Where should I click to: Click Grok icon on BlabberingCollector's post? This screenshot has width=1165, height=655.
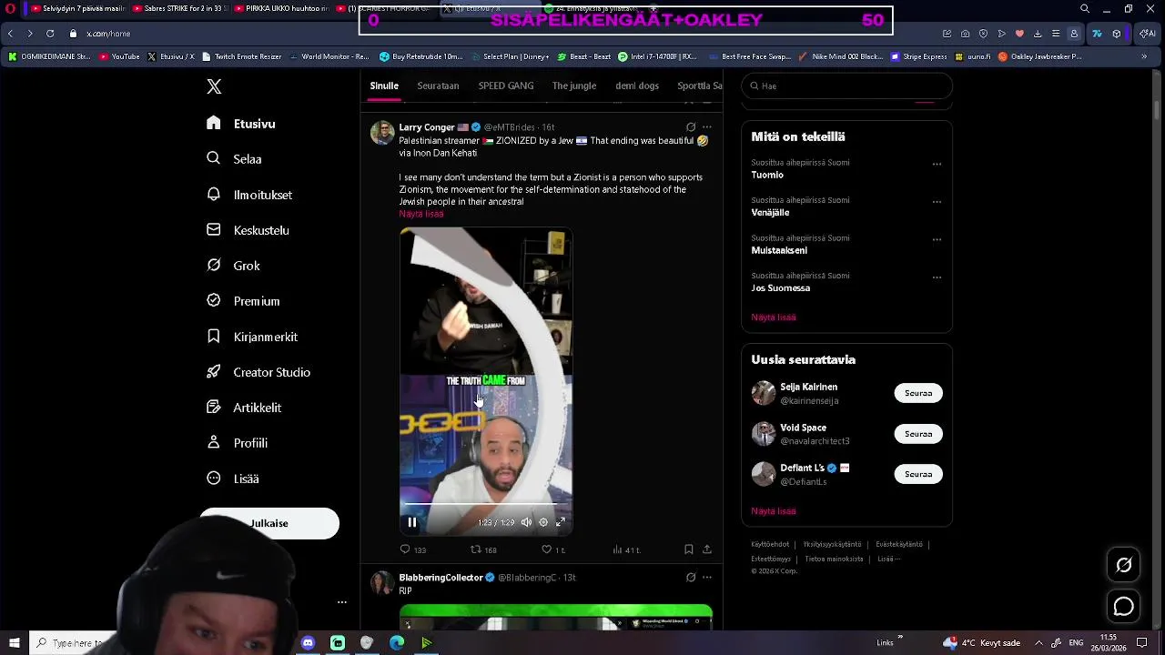pyautogui.click(x=691, y=578)
